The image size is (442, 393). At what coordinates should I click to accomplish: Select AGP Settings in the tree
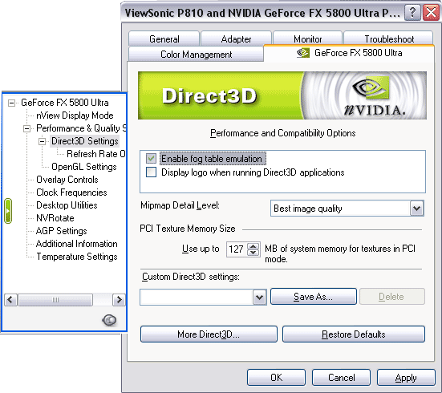click(62, 231)
